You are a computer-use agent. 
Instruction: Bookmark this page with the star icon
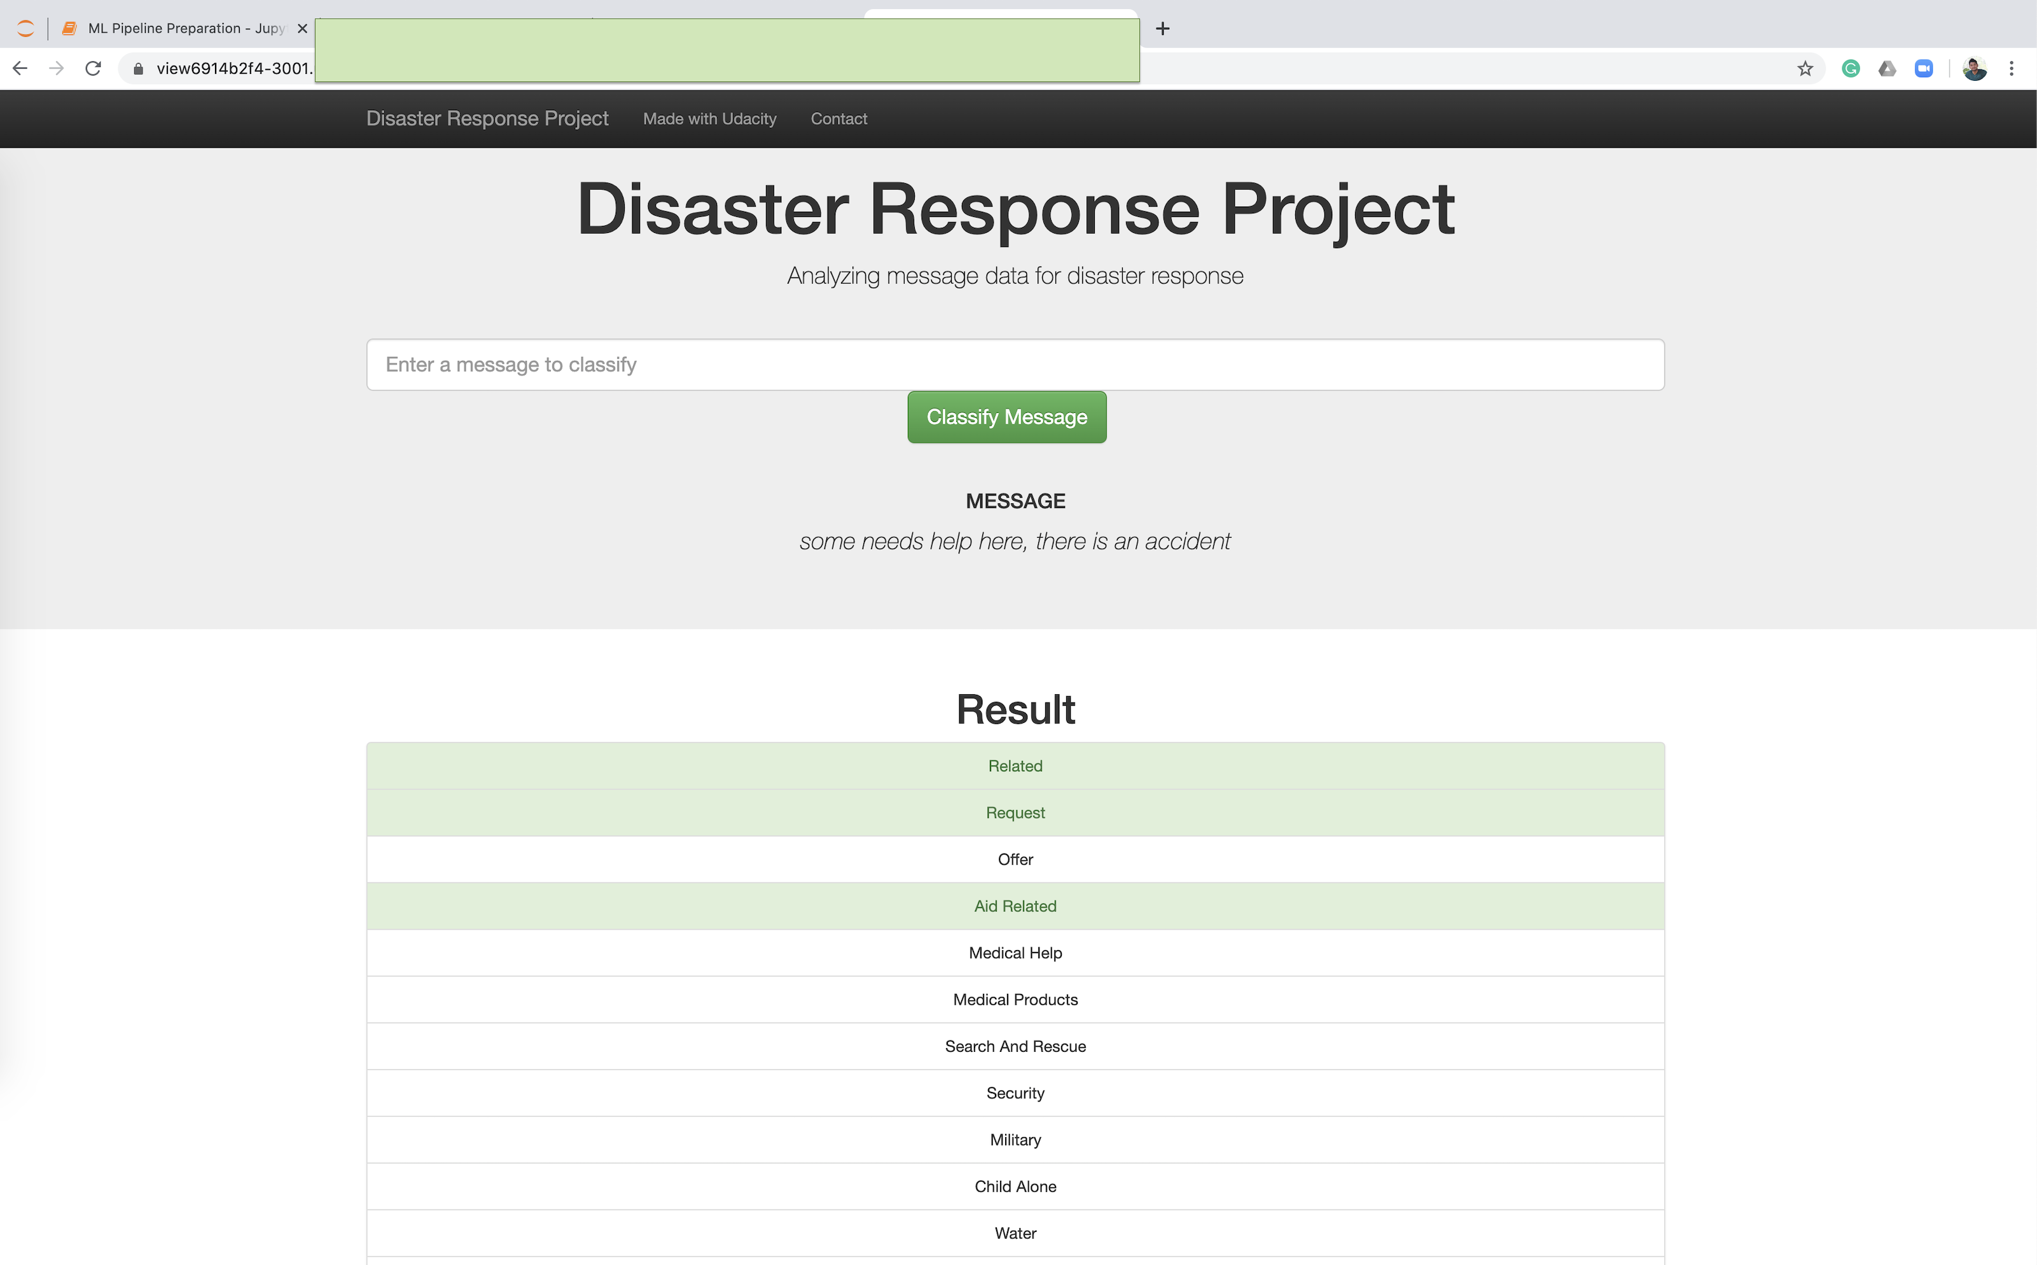coord(1805,69)
